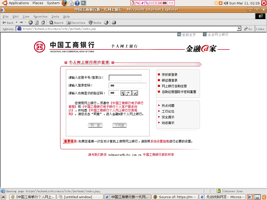Open the 存折版登录 link
The image size is (267, 200).
tap(169, 75)
